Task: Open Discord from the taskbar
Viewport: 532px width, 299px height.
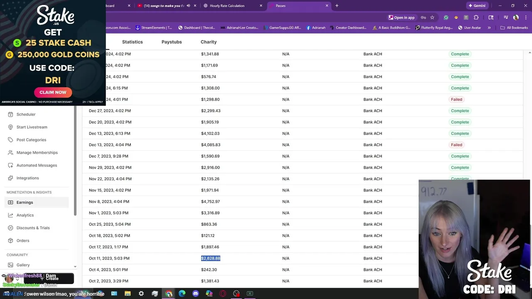Action: (196, 294)
